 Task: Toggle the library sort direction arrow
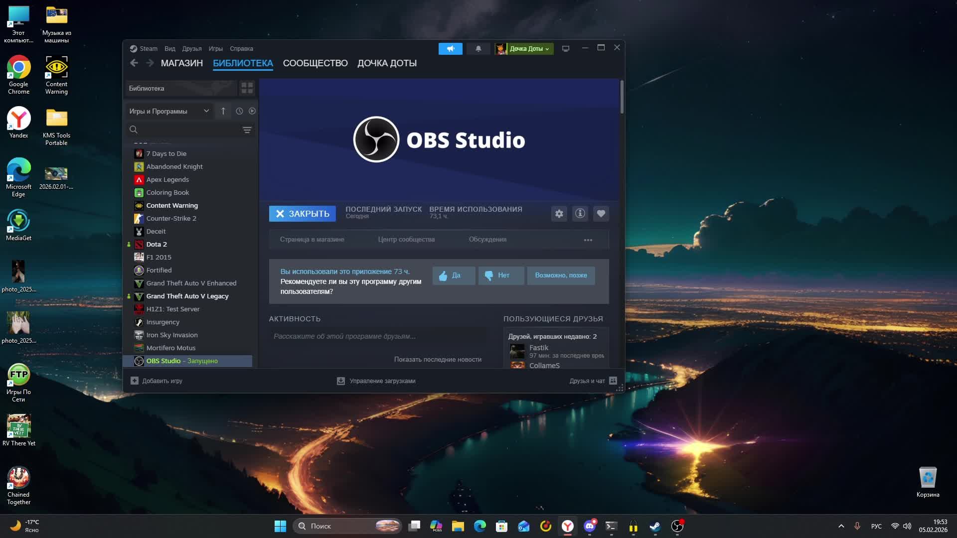(223, 111)
